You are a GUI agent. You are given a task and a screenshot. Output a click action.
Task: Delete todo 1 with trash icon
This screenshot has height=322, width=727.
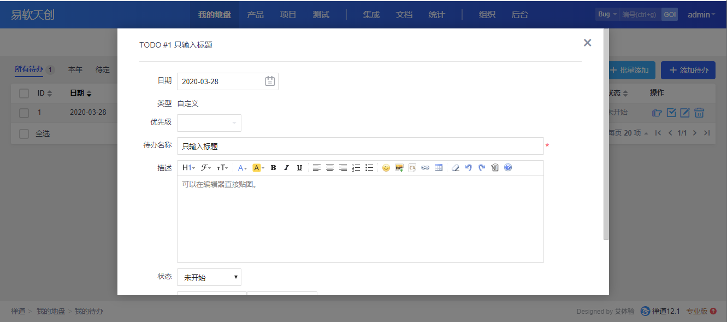(x=699, y=113)
